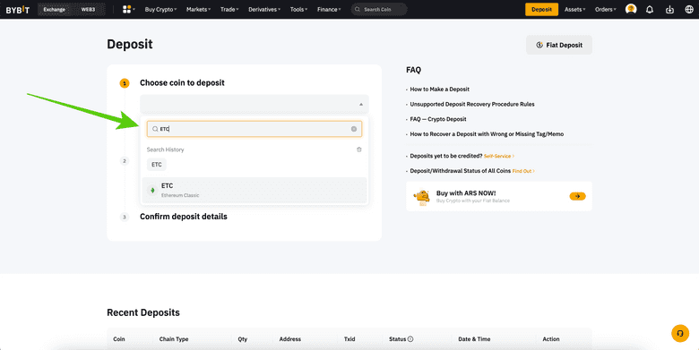This screenshot has width=699, height=350.
Task: Expand the Assets dropdown
Action: click(x=574, y=9)
